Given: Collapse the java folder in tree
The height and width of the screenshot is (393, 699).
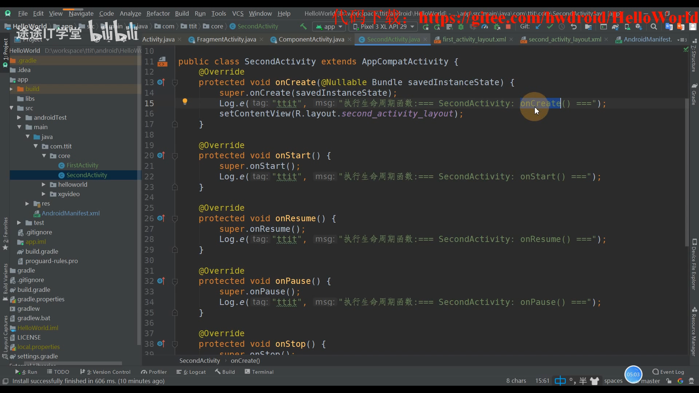Looking at the screenshot, I should pos(27,136).
